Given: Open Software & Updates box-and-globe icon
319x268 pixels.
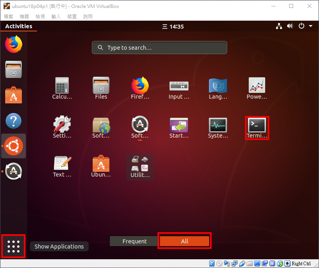Looking at the screenshot, I should pos(101,128).
